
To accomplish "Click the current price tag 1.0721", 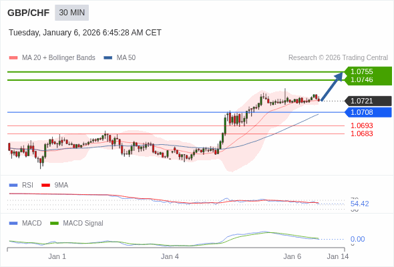I will (x=368, y=101).
